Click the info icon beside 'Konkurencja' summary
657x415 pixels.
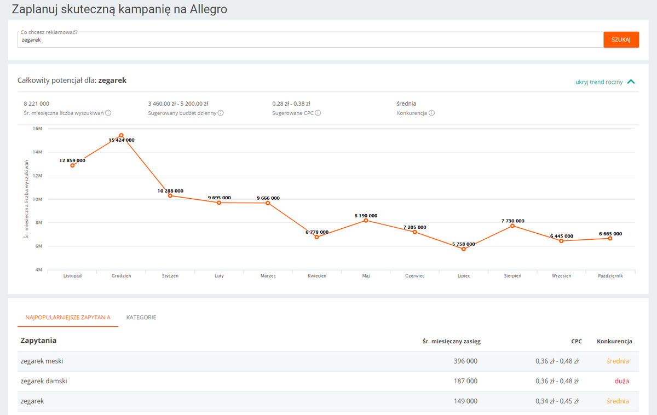(432, 113)
